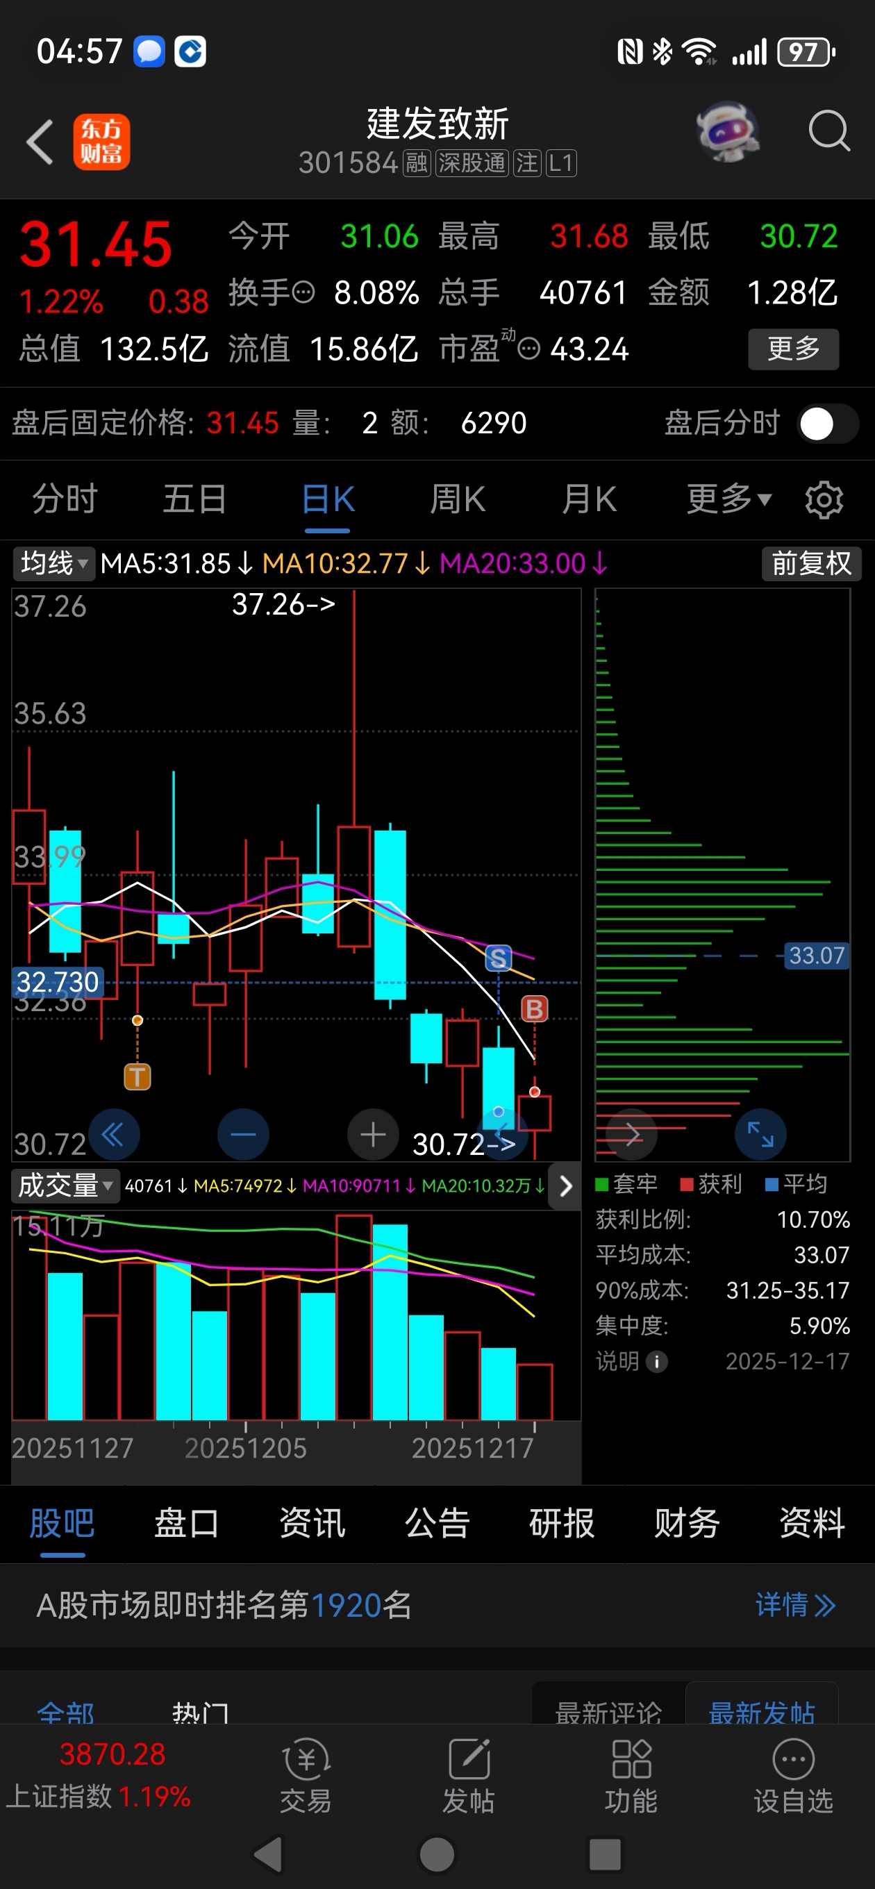Tap the T marker on chart

click(x=137, y=1077)
